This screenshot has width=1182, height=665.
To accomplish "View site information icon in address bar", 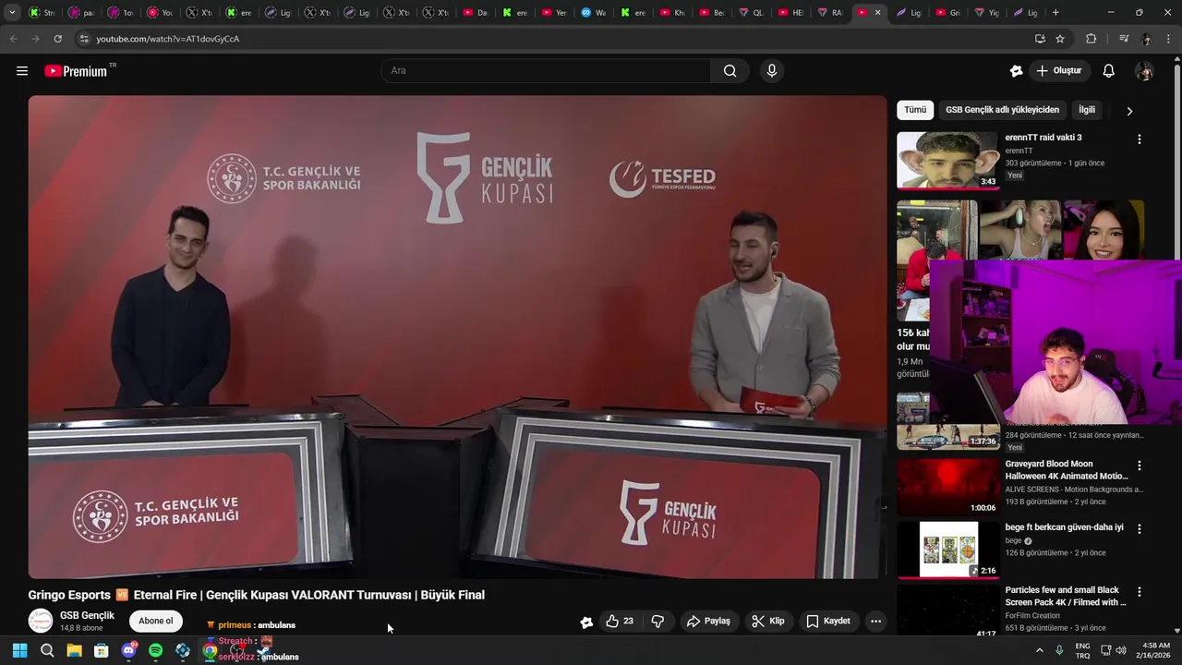I will [84, 39].
